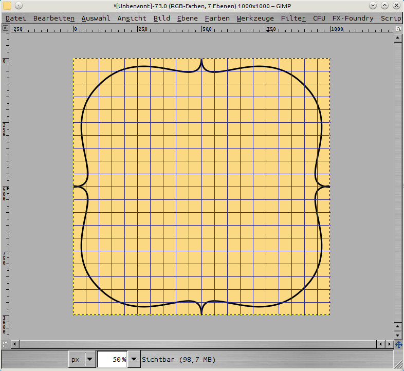Open the Ebene menu
This screenshot has width=404, height=371.
point(187,18)
